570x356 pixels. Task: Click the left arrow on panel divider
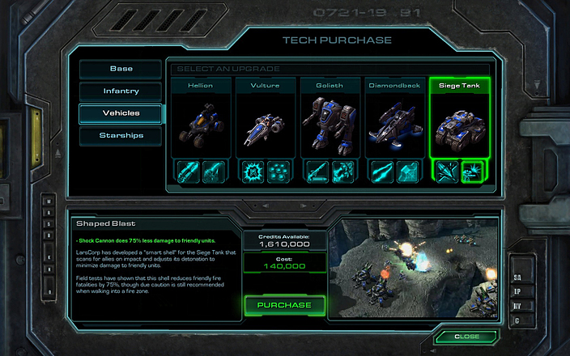pyautogui.click(x=266, y=206)
